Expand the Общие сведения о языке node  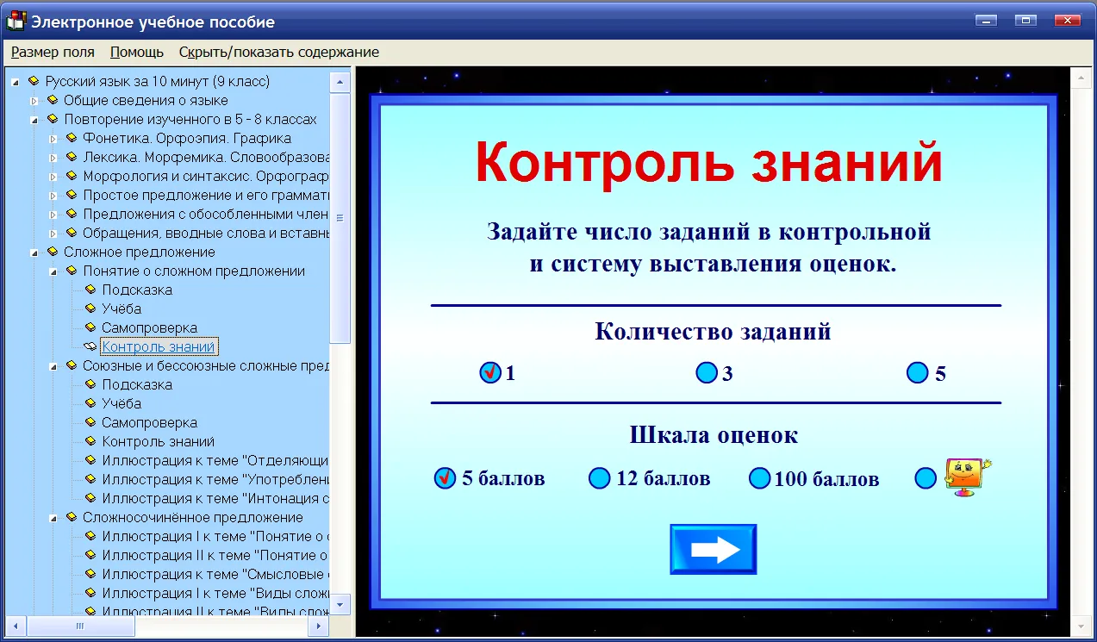pos(34,101)
